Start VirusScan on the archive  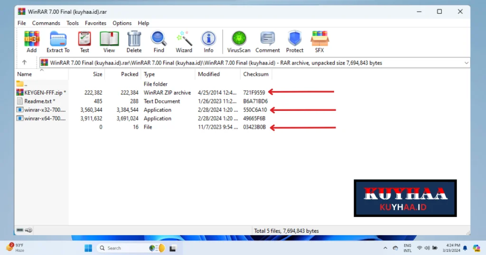[239, 42]
